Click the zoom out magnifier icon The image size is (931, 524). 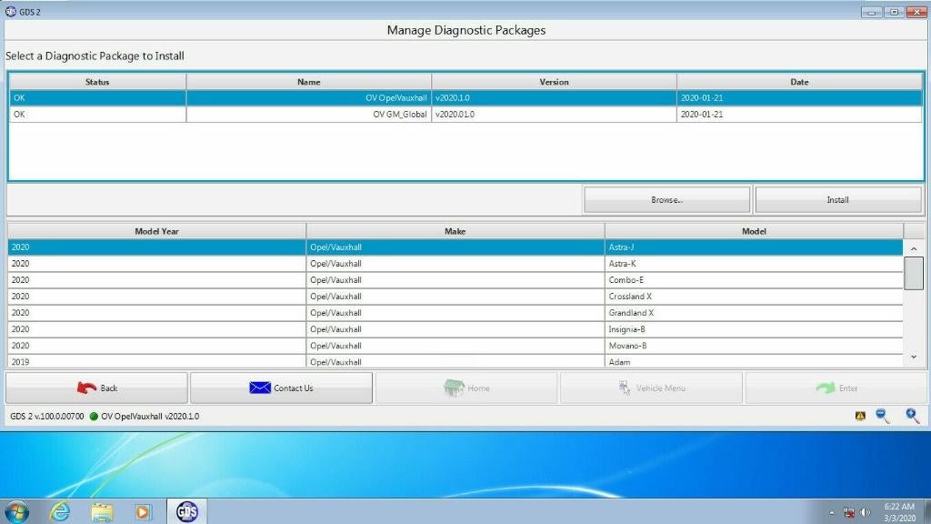pyautogui.click(x=882, y=416)
